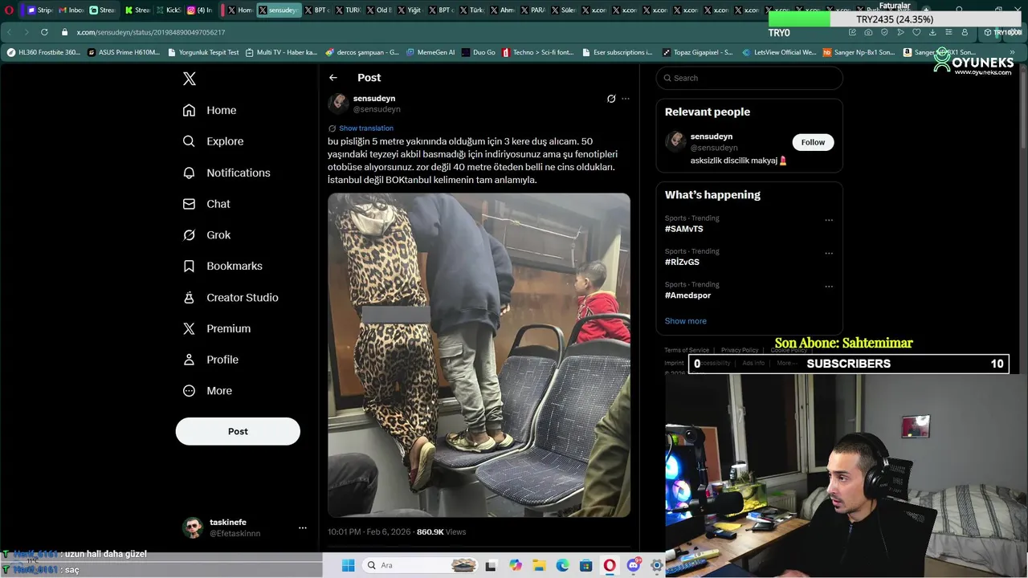Open Microsoft Edge from taskbar
Image resolution: width=1028 pixels, height=578 pixels.
point(563,566)
